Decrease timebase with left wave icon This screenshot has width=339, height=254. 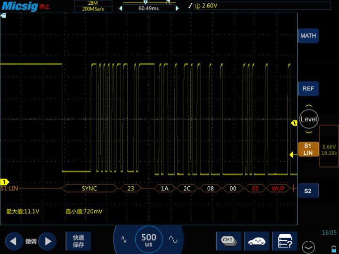[124, 240]
